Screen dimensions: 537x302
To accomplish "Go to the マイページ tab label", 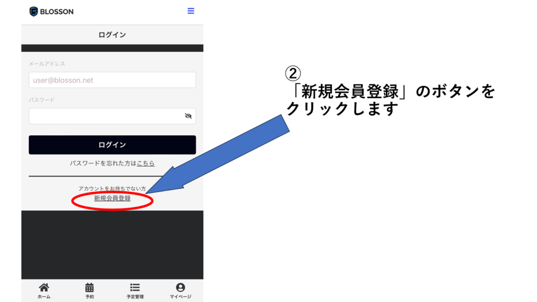I will [x=180, y=297].
